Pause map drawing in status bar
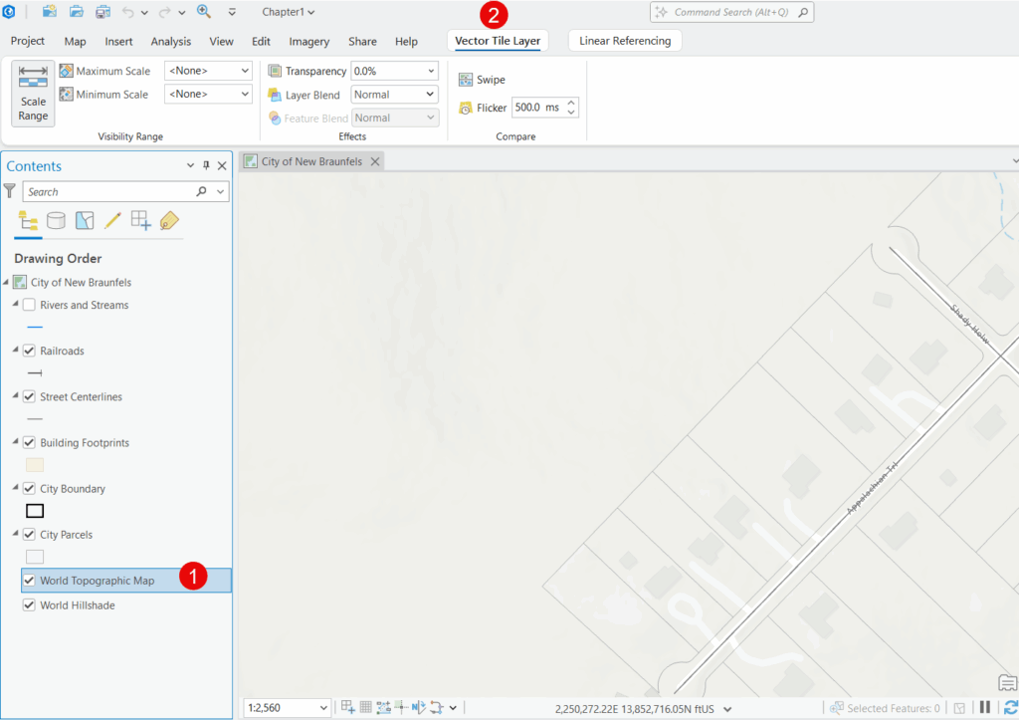 [984, 707]
